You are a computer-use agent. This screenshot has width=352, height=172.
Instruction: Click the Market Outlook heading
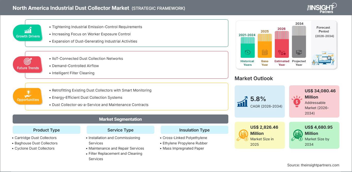pos(254,78)
